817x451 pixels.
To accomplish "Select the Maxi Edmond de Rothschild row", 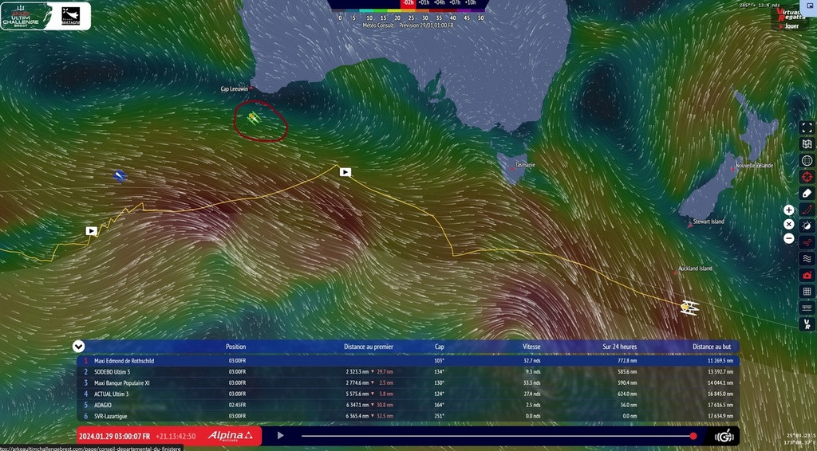I will tap(408, 360).
